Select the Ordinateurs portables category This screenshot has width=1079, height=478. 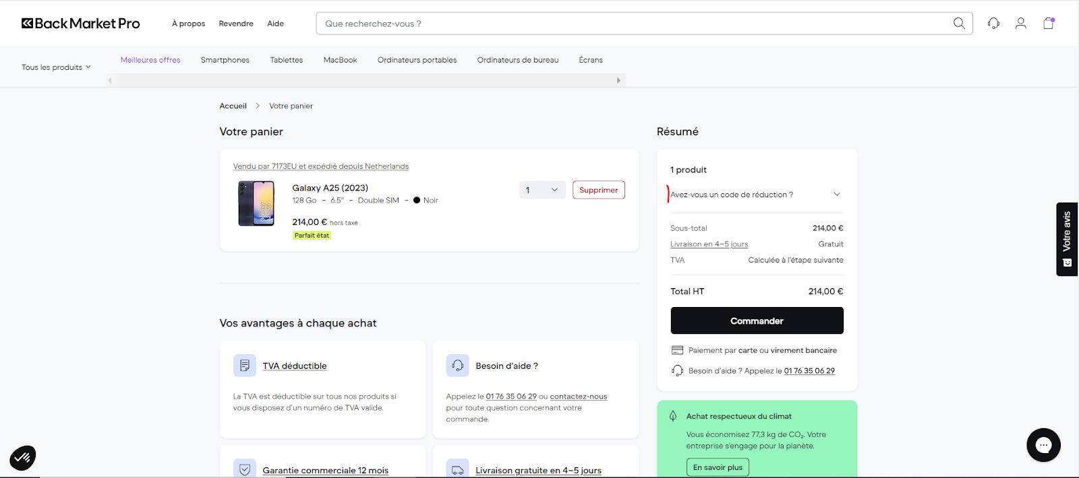pyautogui.click(x=417, y=60)
